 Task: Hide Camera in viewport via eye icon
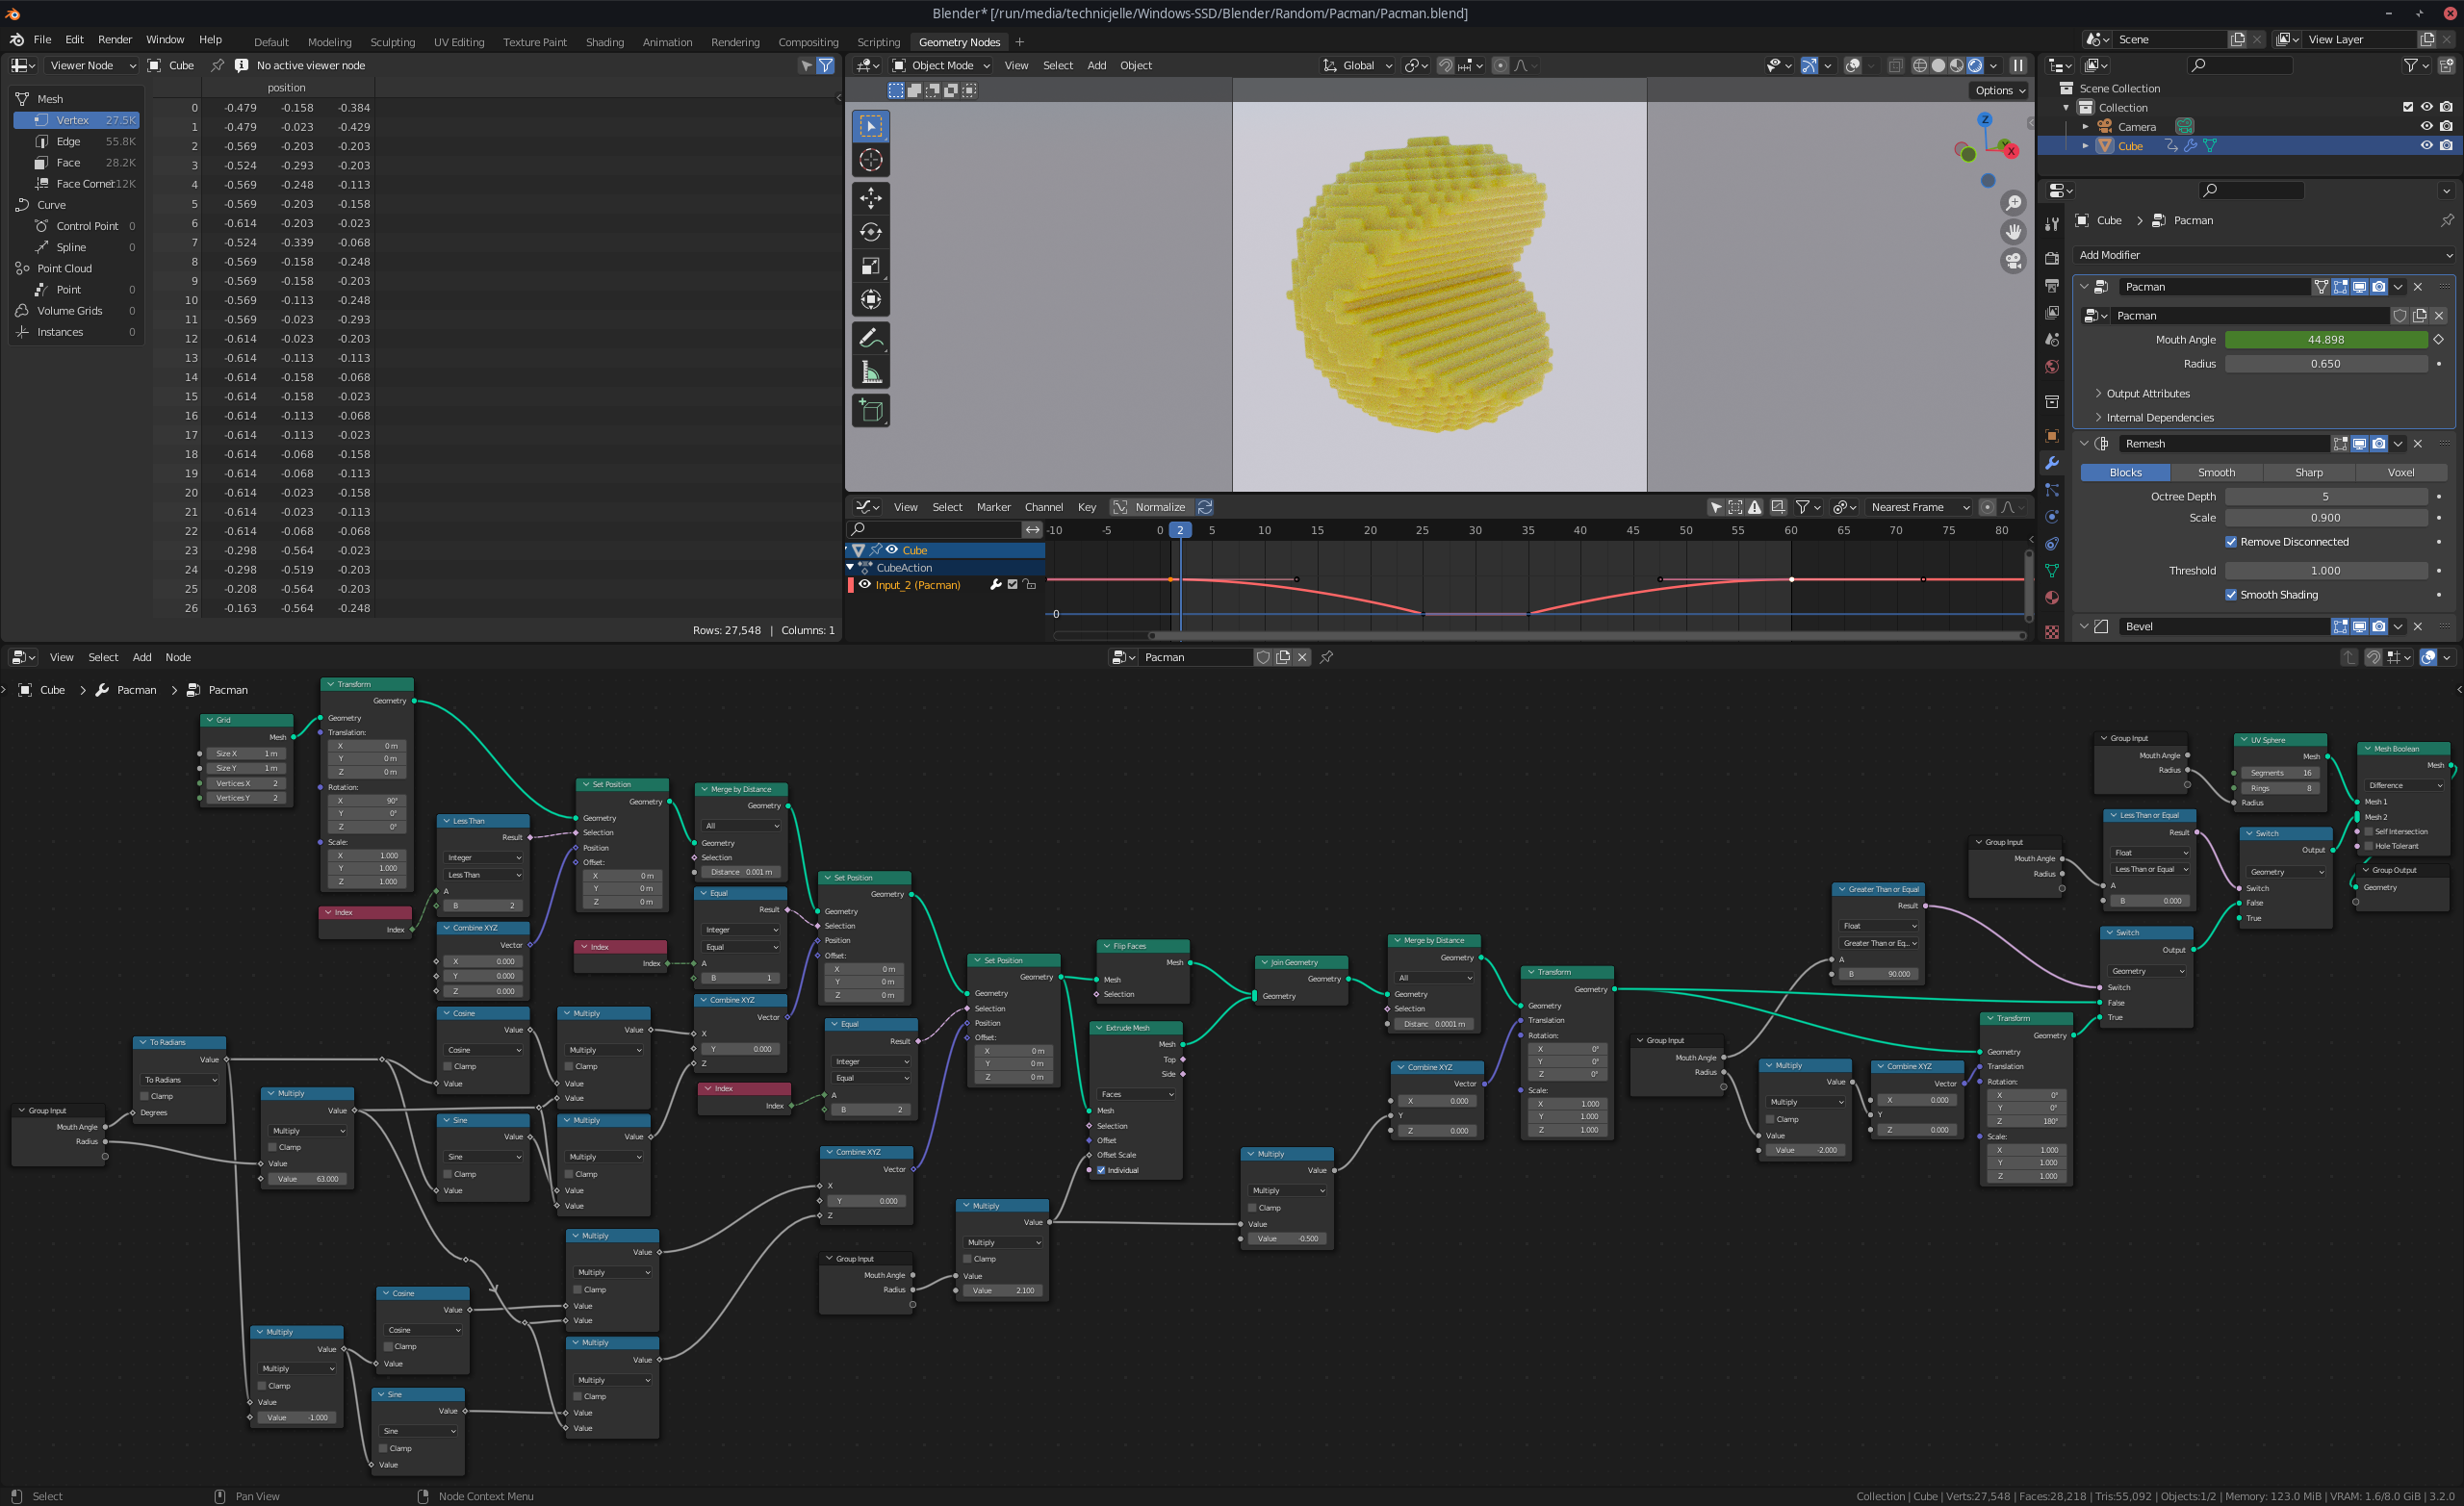2426,127
